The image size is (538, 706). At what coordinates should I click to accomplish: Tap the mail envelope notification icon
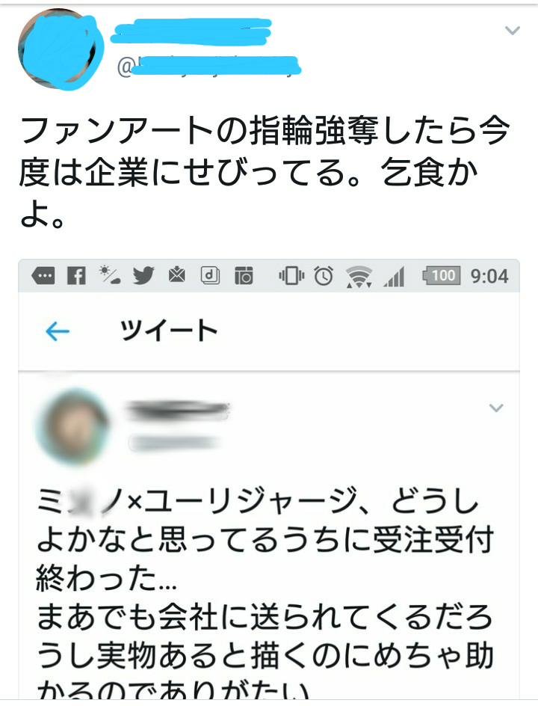(x=177, y=274)
